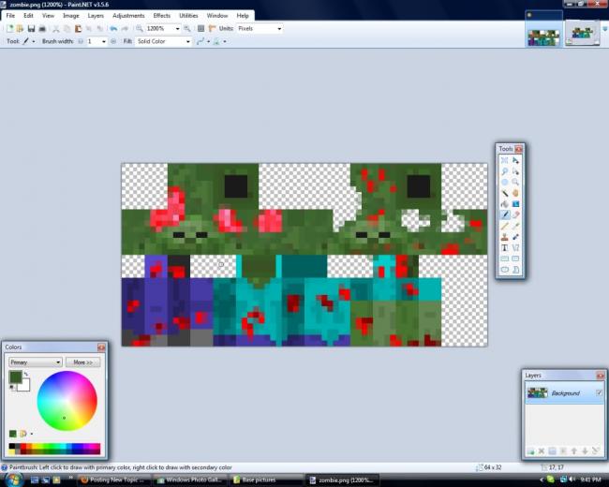The height and width of the screenshot is (487, 609).
Task: Select the Paint Bucket tool
Action: (504, 204)
